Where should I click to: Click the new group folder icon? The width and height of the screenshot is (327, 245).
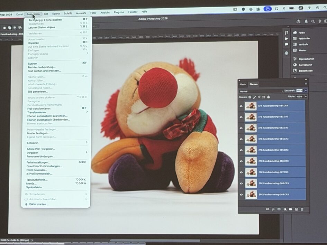291,209
